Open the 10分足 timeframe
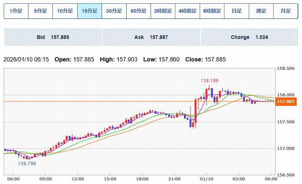 point(65,11)
